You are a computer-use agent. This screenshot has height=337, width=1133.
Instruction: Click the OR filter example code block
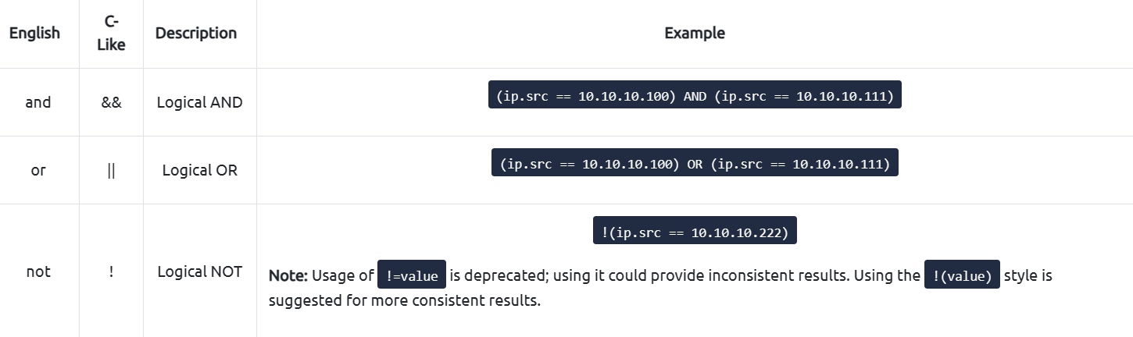695,162
